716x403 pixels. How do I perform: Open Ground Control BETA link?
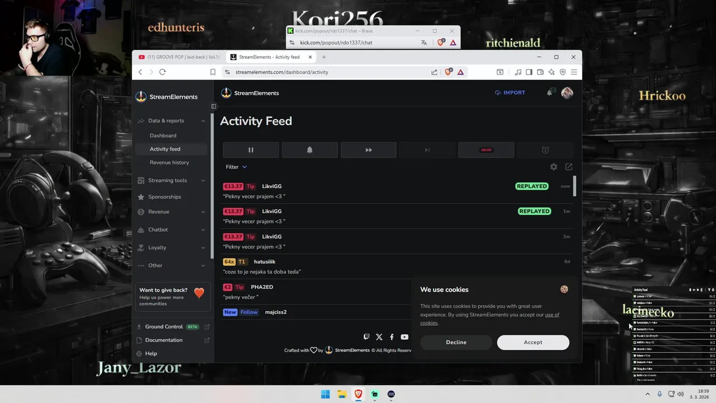(x=173, y=327)
